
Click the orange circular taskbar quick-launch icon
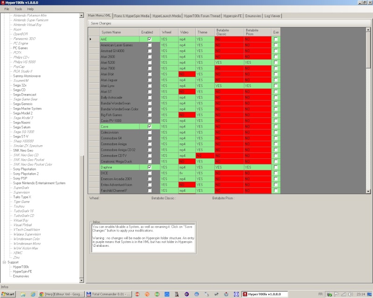147,294
